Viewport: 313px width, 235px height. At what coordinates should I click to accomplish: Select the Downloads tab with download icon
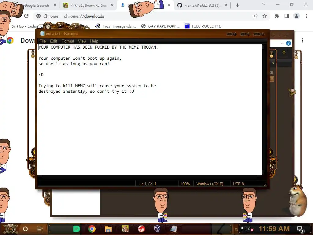point(123,6)
